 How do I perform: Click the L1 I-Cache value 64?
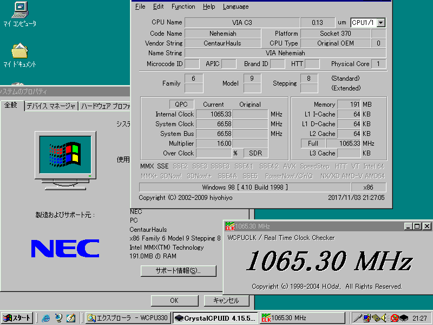tap(349, 114)
